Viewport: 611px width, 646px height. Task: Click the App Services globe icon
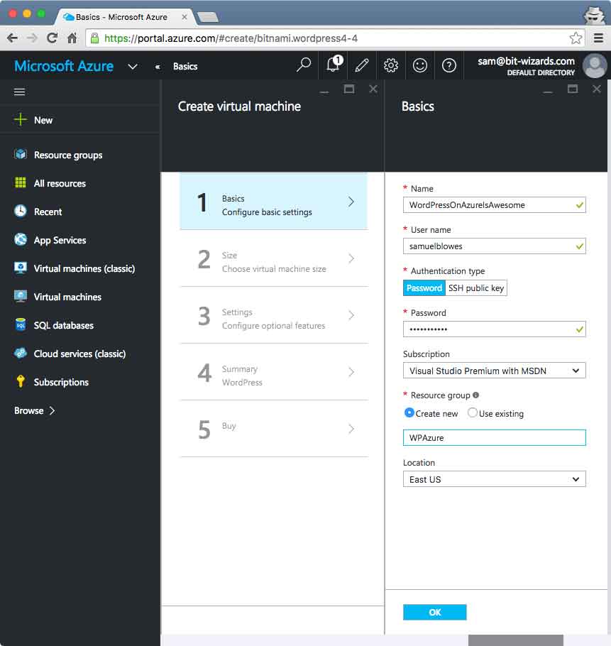click(20, 239)
